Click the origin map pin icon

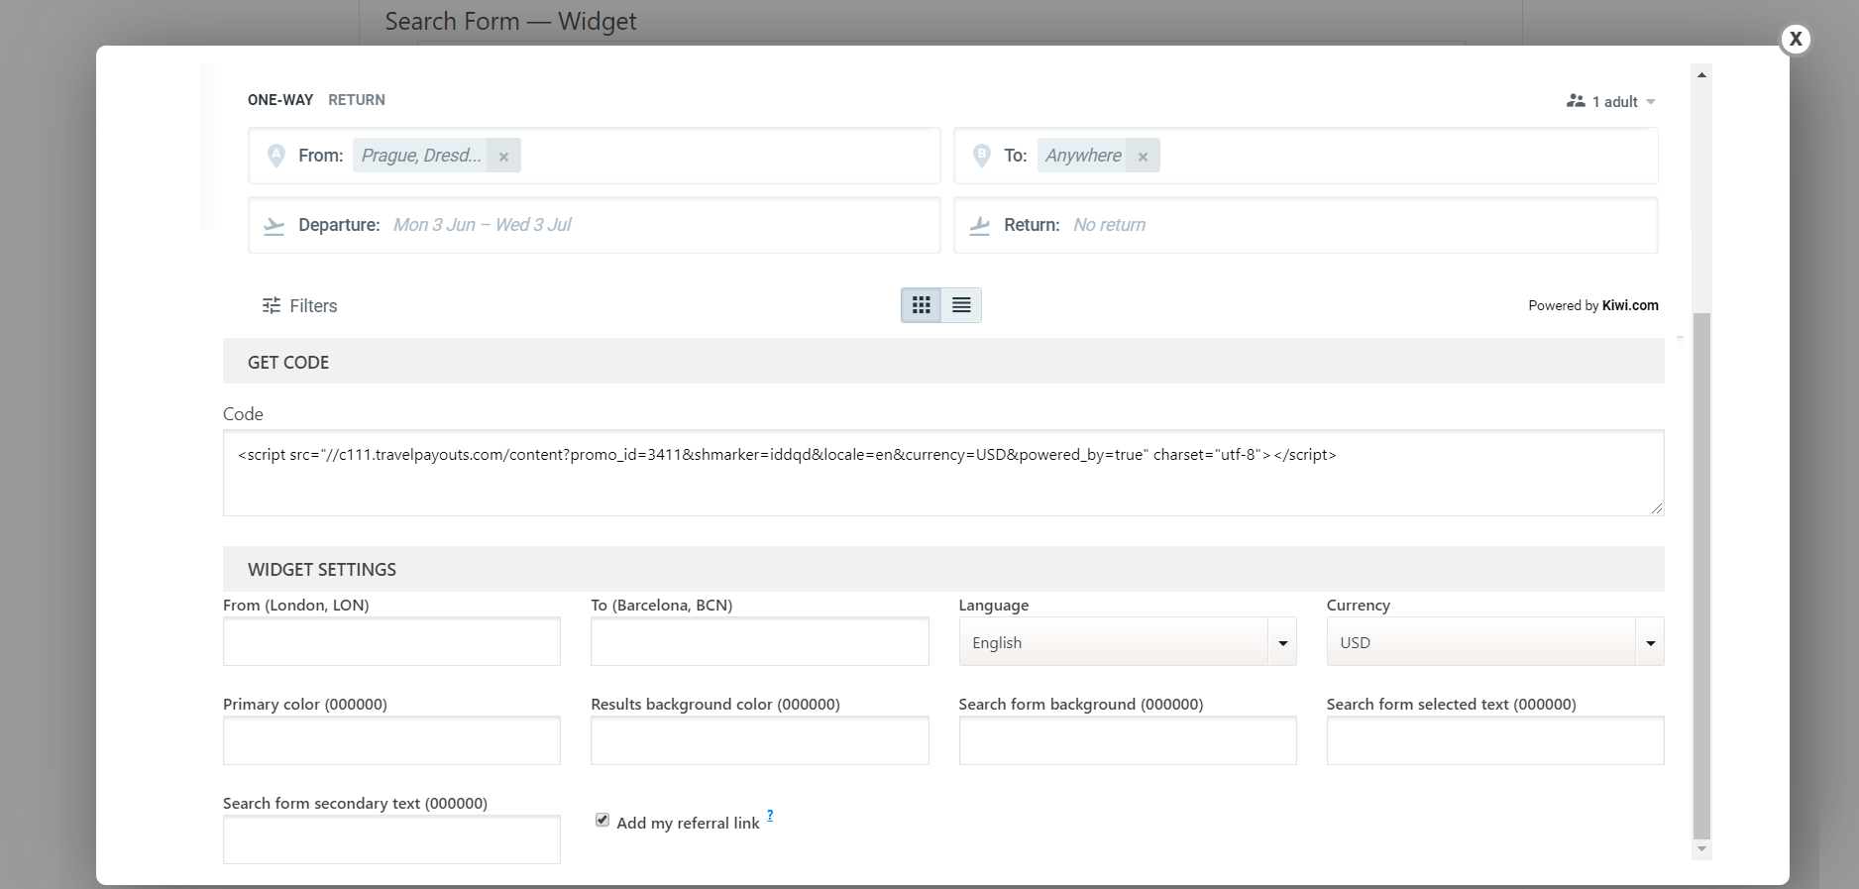tap(276, 156)
